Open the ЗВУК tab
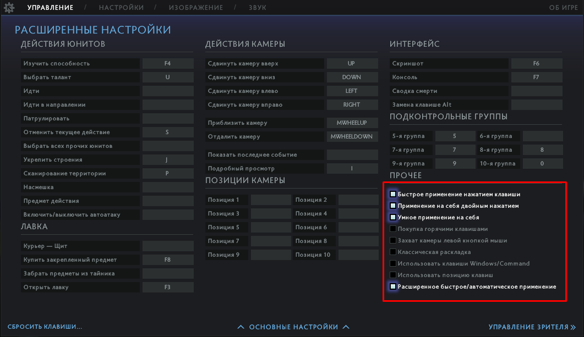The image size is (584, 337). pos(257,8)
